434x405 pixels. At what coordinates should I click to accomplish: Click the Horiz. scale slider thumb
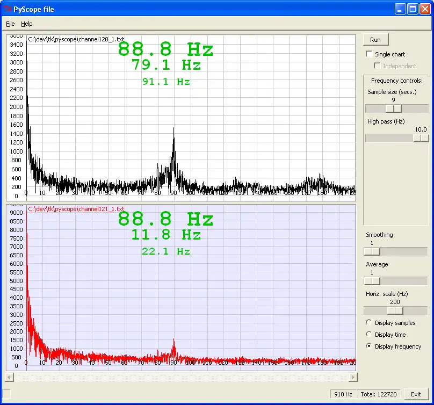point(395,310)
